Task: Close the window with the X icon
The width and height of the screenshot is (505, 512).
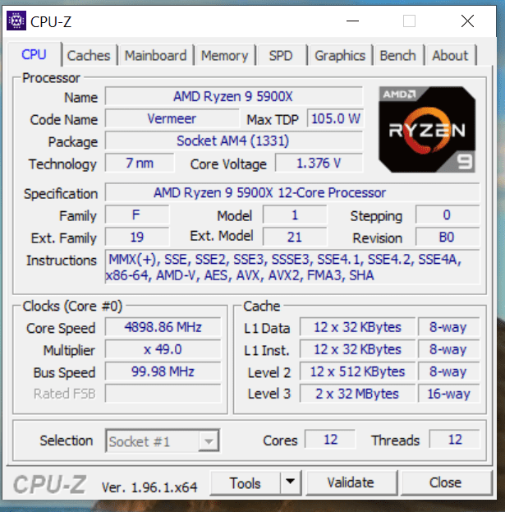Action: tap(467, 21)
